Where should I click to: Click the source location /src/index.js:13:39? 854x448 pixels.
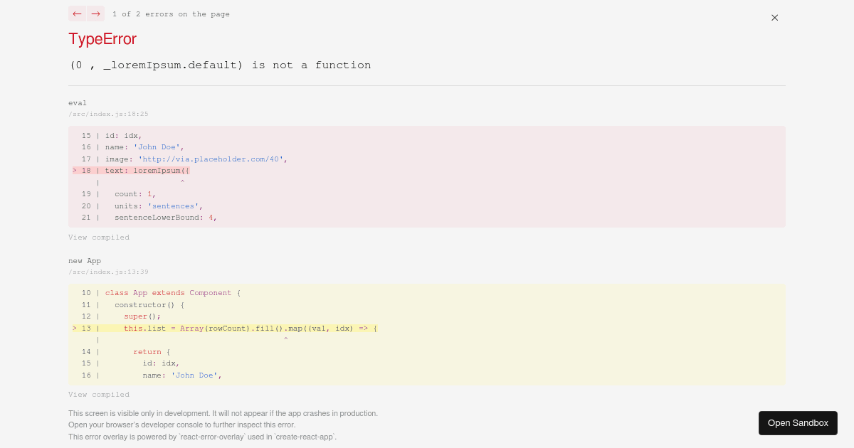(108, 272)
